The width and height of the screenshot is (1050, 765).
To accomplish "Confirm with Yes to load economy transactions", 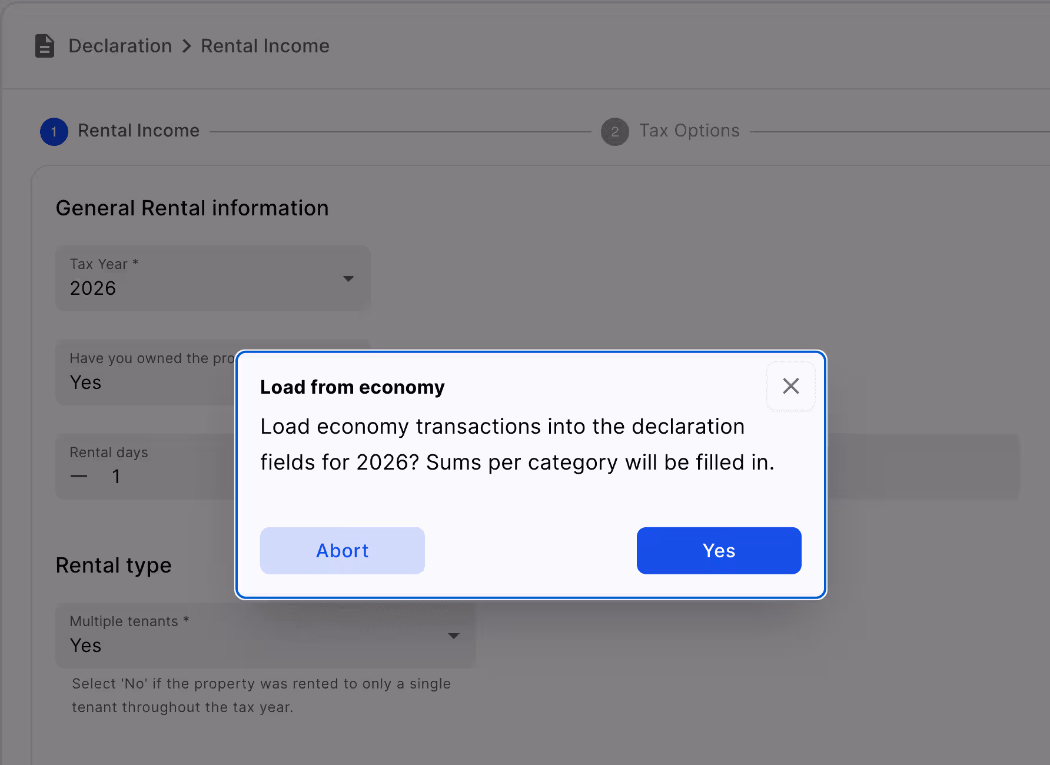I will coord(719,550).
